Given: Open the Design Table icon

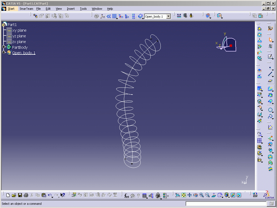Looking at the screenshot, I should tap(144, 196).
